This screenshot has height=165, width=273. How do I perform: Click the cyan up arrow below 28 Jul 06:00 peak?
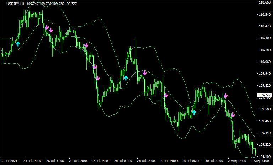pos(126,78)
